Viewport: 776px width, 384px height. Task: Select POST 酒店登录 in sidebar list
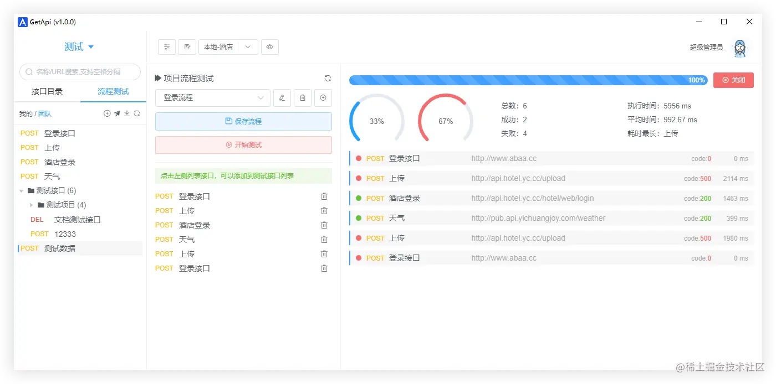pyautogui.click(x=80, y=162)
